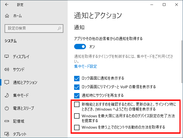This screenshot has height=138, width=183.
Task: Minimize the Settings window
Action: pos(152,5)
